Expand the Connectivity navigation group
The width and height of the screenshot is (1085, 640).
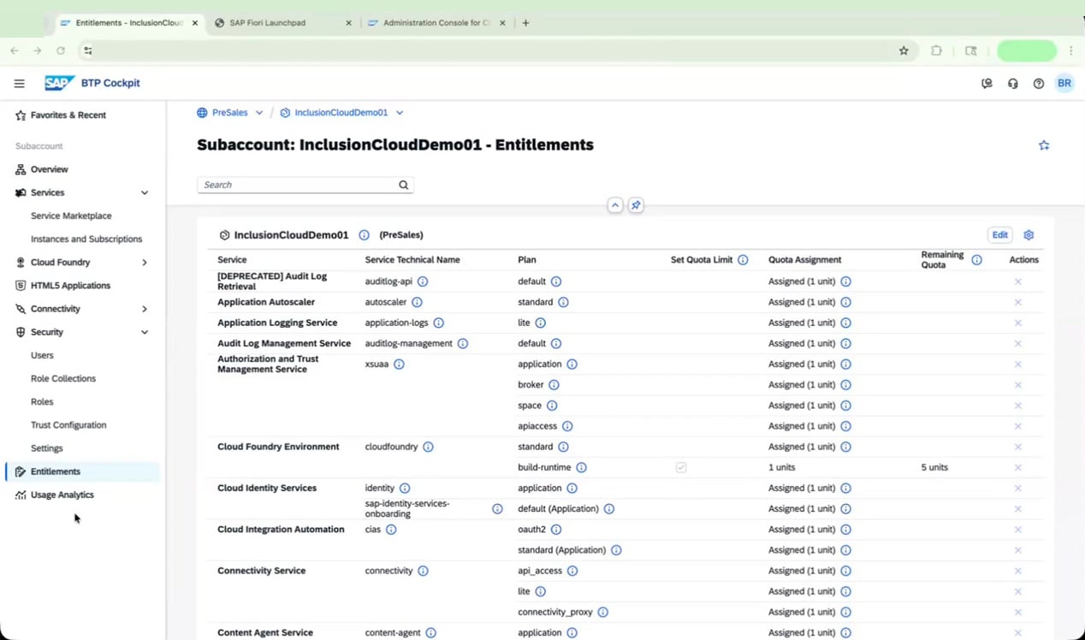(x=145, y=309)
